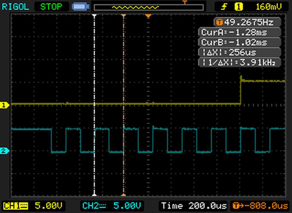Click the white cursor A top handle

[x=94, y=16]
